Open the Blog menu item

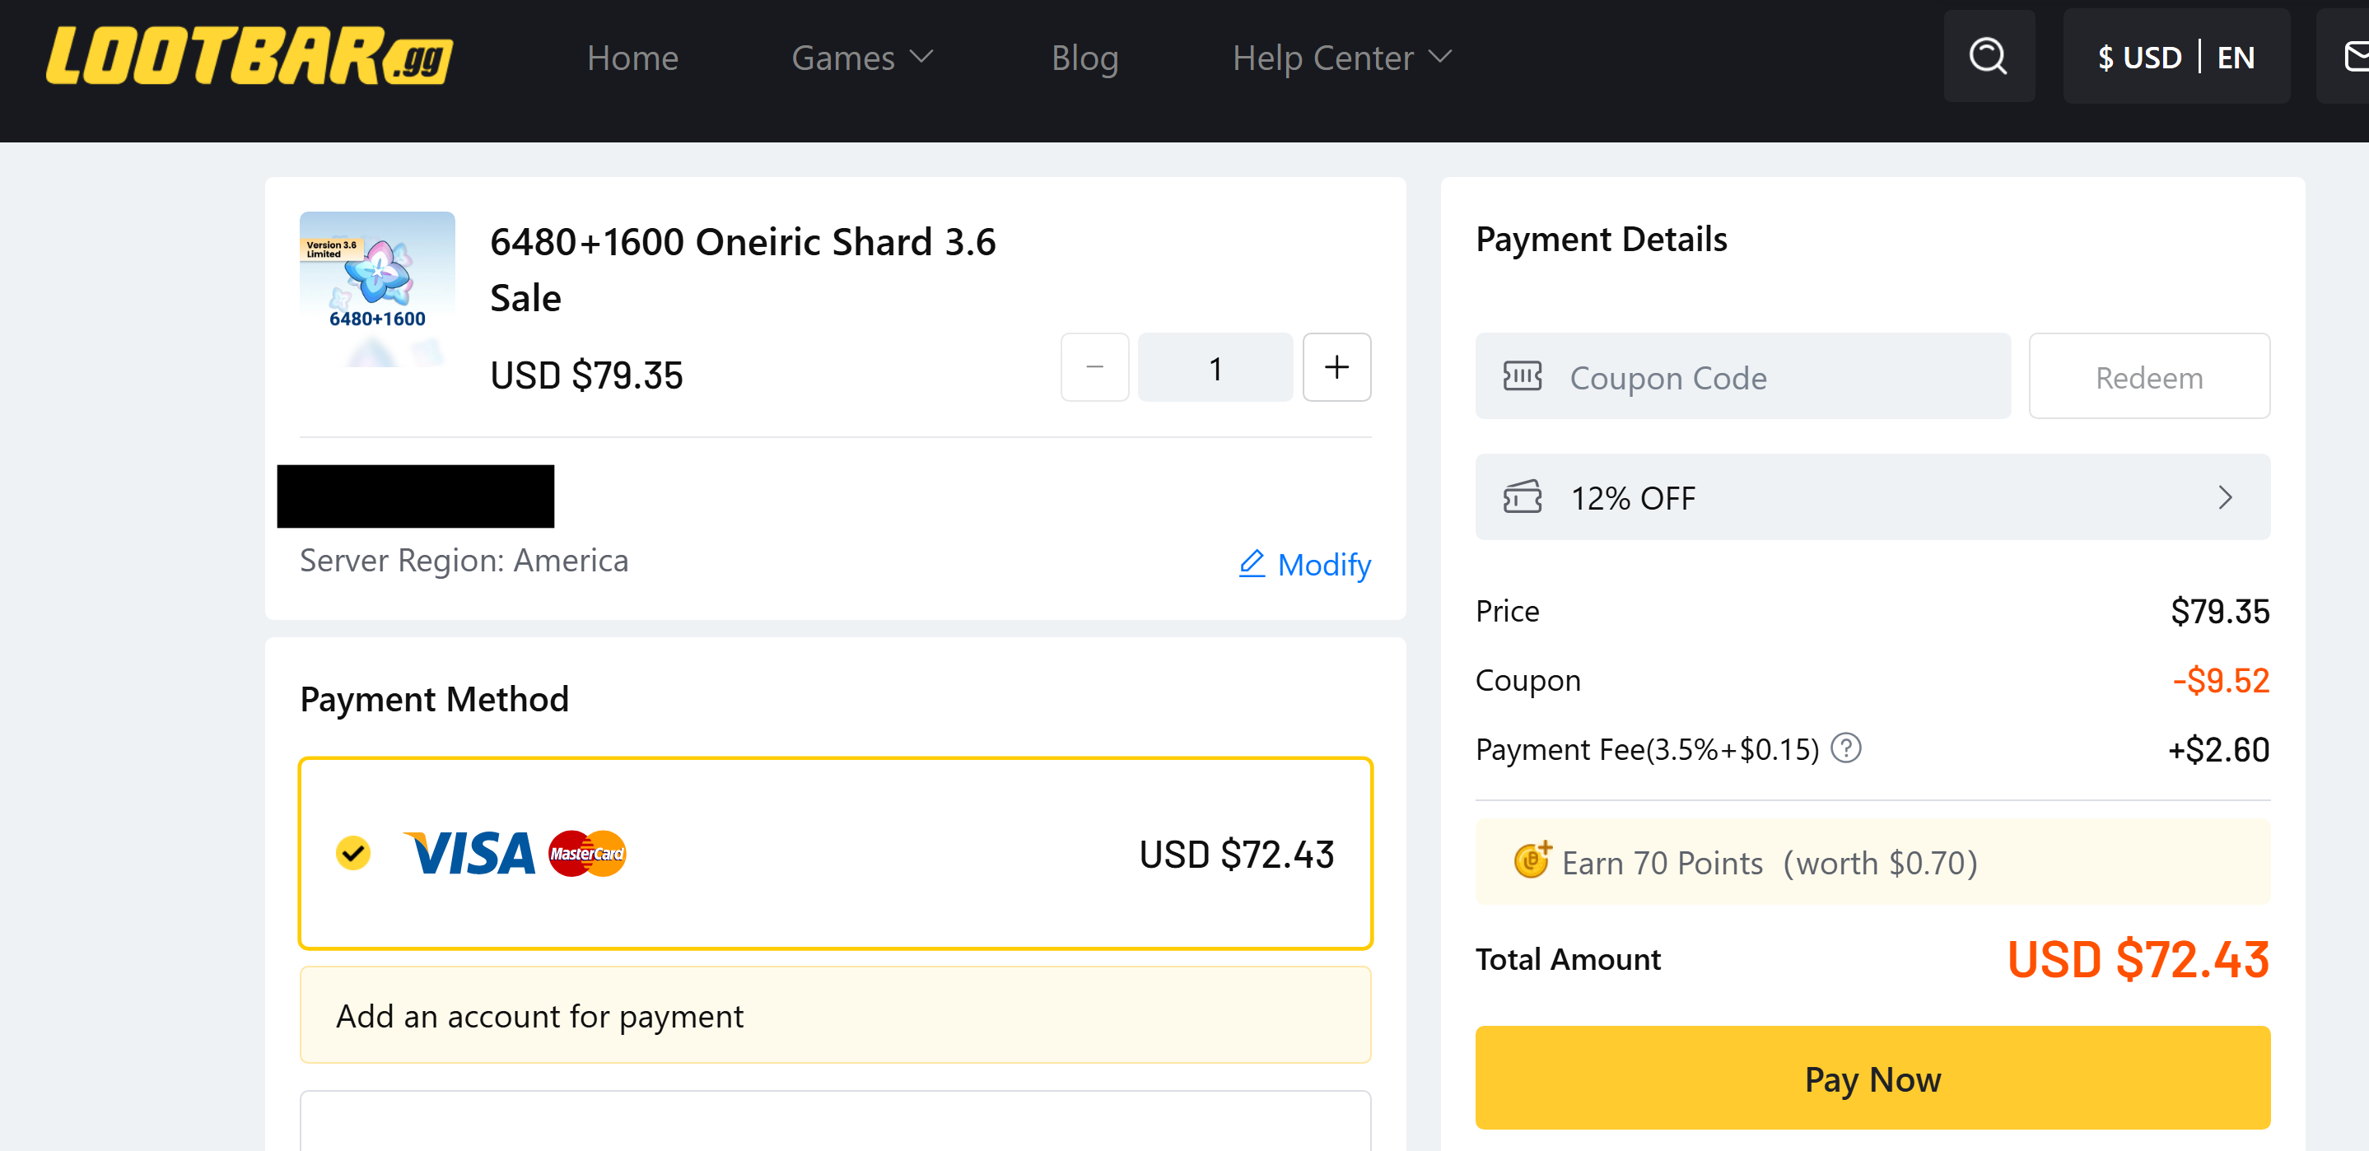(1084, 58)
